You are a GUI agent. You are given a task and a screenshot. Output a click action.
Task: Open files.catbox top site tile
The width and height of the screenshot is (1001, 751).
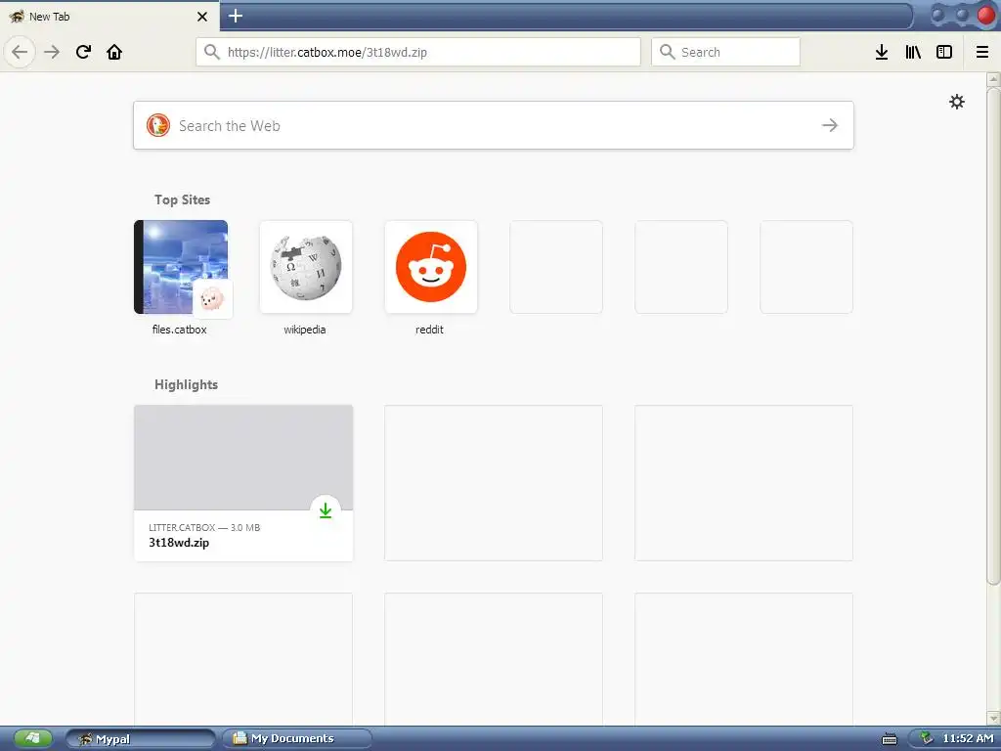click(x=181, y=267)
